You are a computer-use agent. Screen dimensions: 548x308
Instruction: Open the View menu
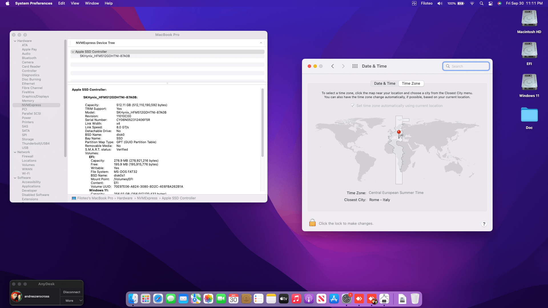pyautogui.click(x=75, y=3)
